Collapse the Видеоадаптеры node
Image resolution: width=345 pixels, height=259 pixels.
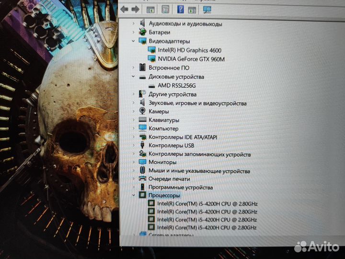pyautogui.click(x=133, y=41)
